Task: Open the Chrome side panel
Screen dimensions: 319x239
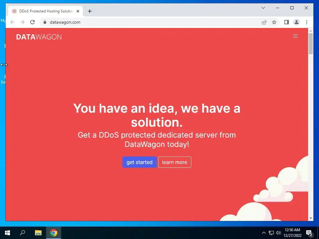Action: (x=287, y=22)
